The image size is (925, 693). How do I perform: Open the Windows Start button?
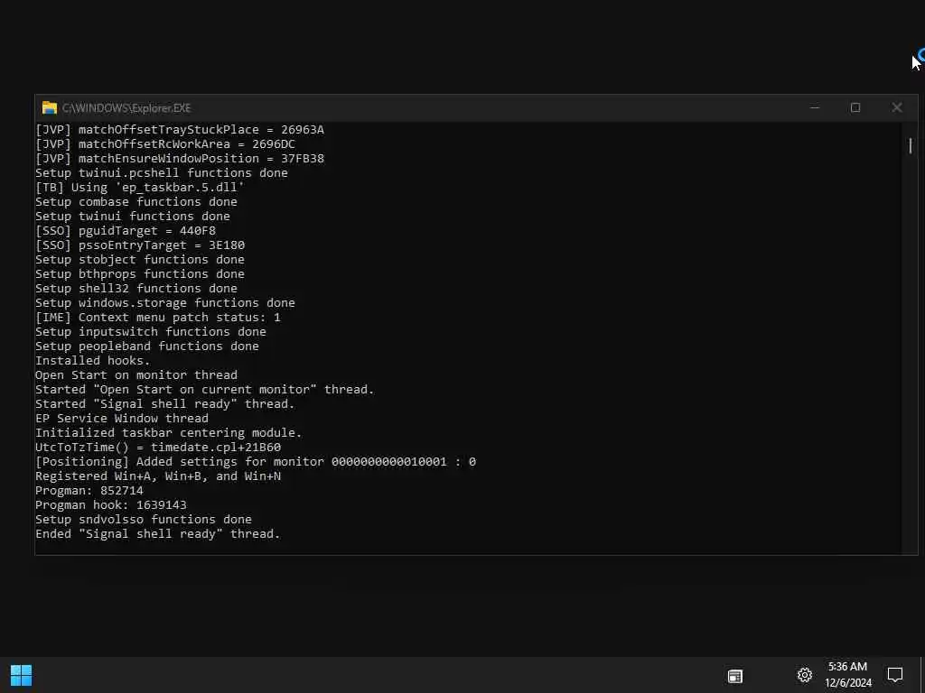[22, 675]
